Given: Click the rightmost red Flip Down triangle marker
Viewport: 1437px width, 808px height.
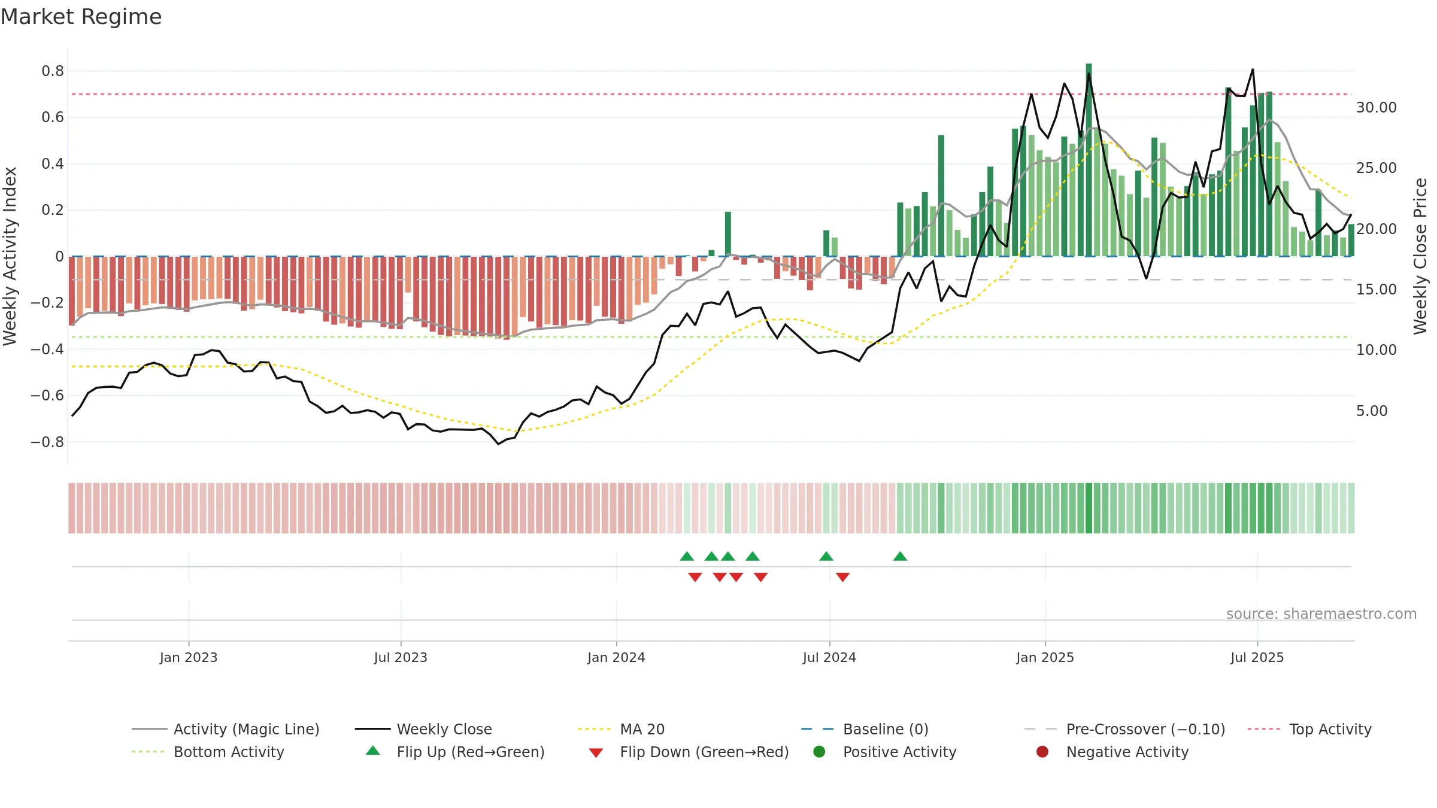Looking at the screenshot, I should tap(842, 577).
